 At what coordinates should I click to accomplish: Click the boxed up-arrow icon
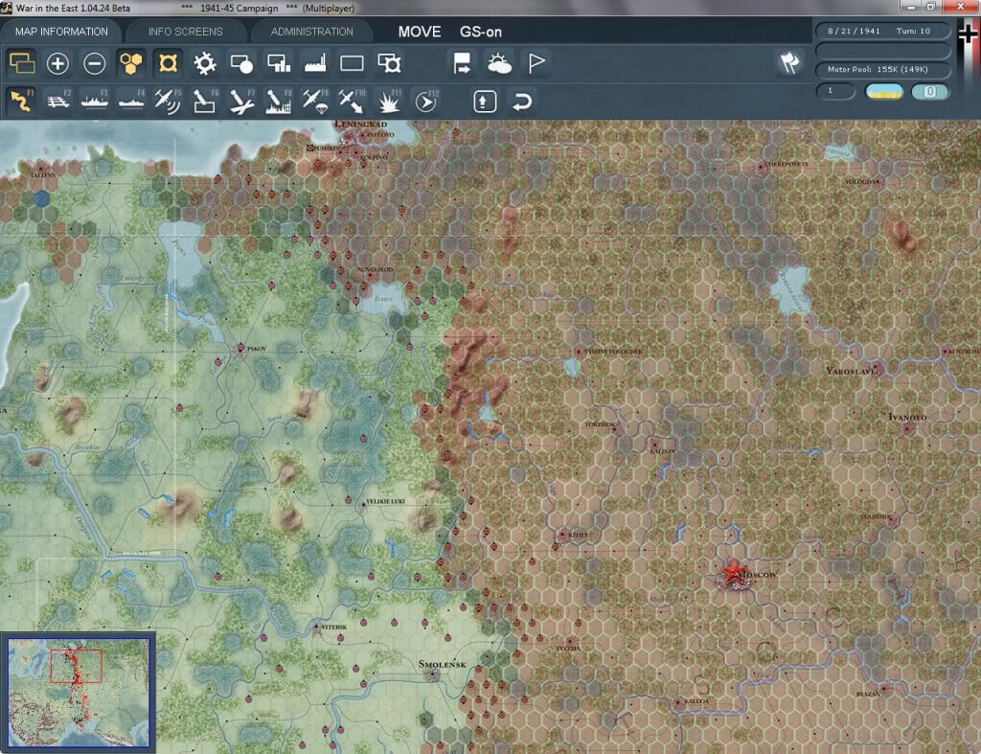coord(485,102)
